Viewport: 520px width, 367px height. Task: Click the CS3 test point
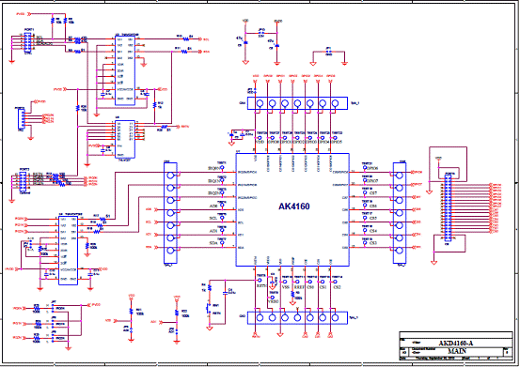click(x=365, y=242)
